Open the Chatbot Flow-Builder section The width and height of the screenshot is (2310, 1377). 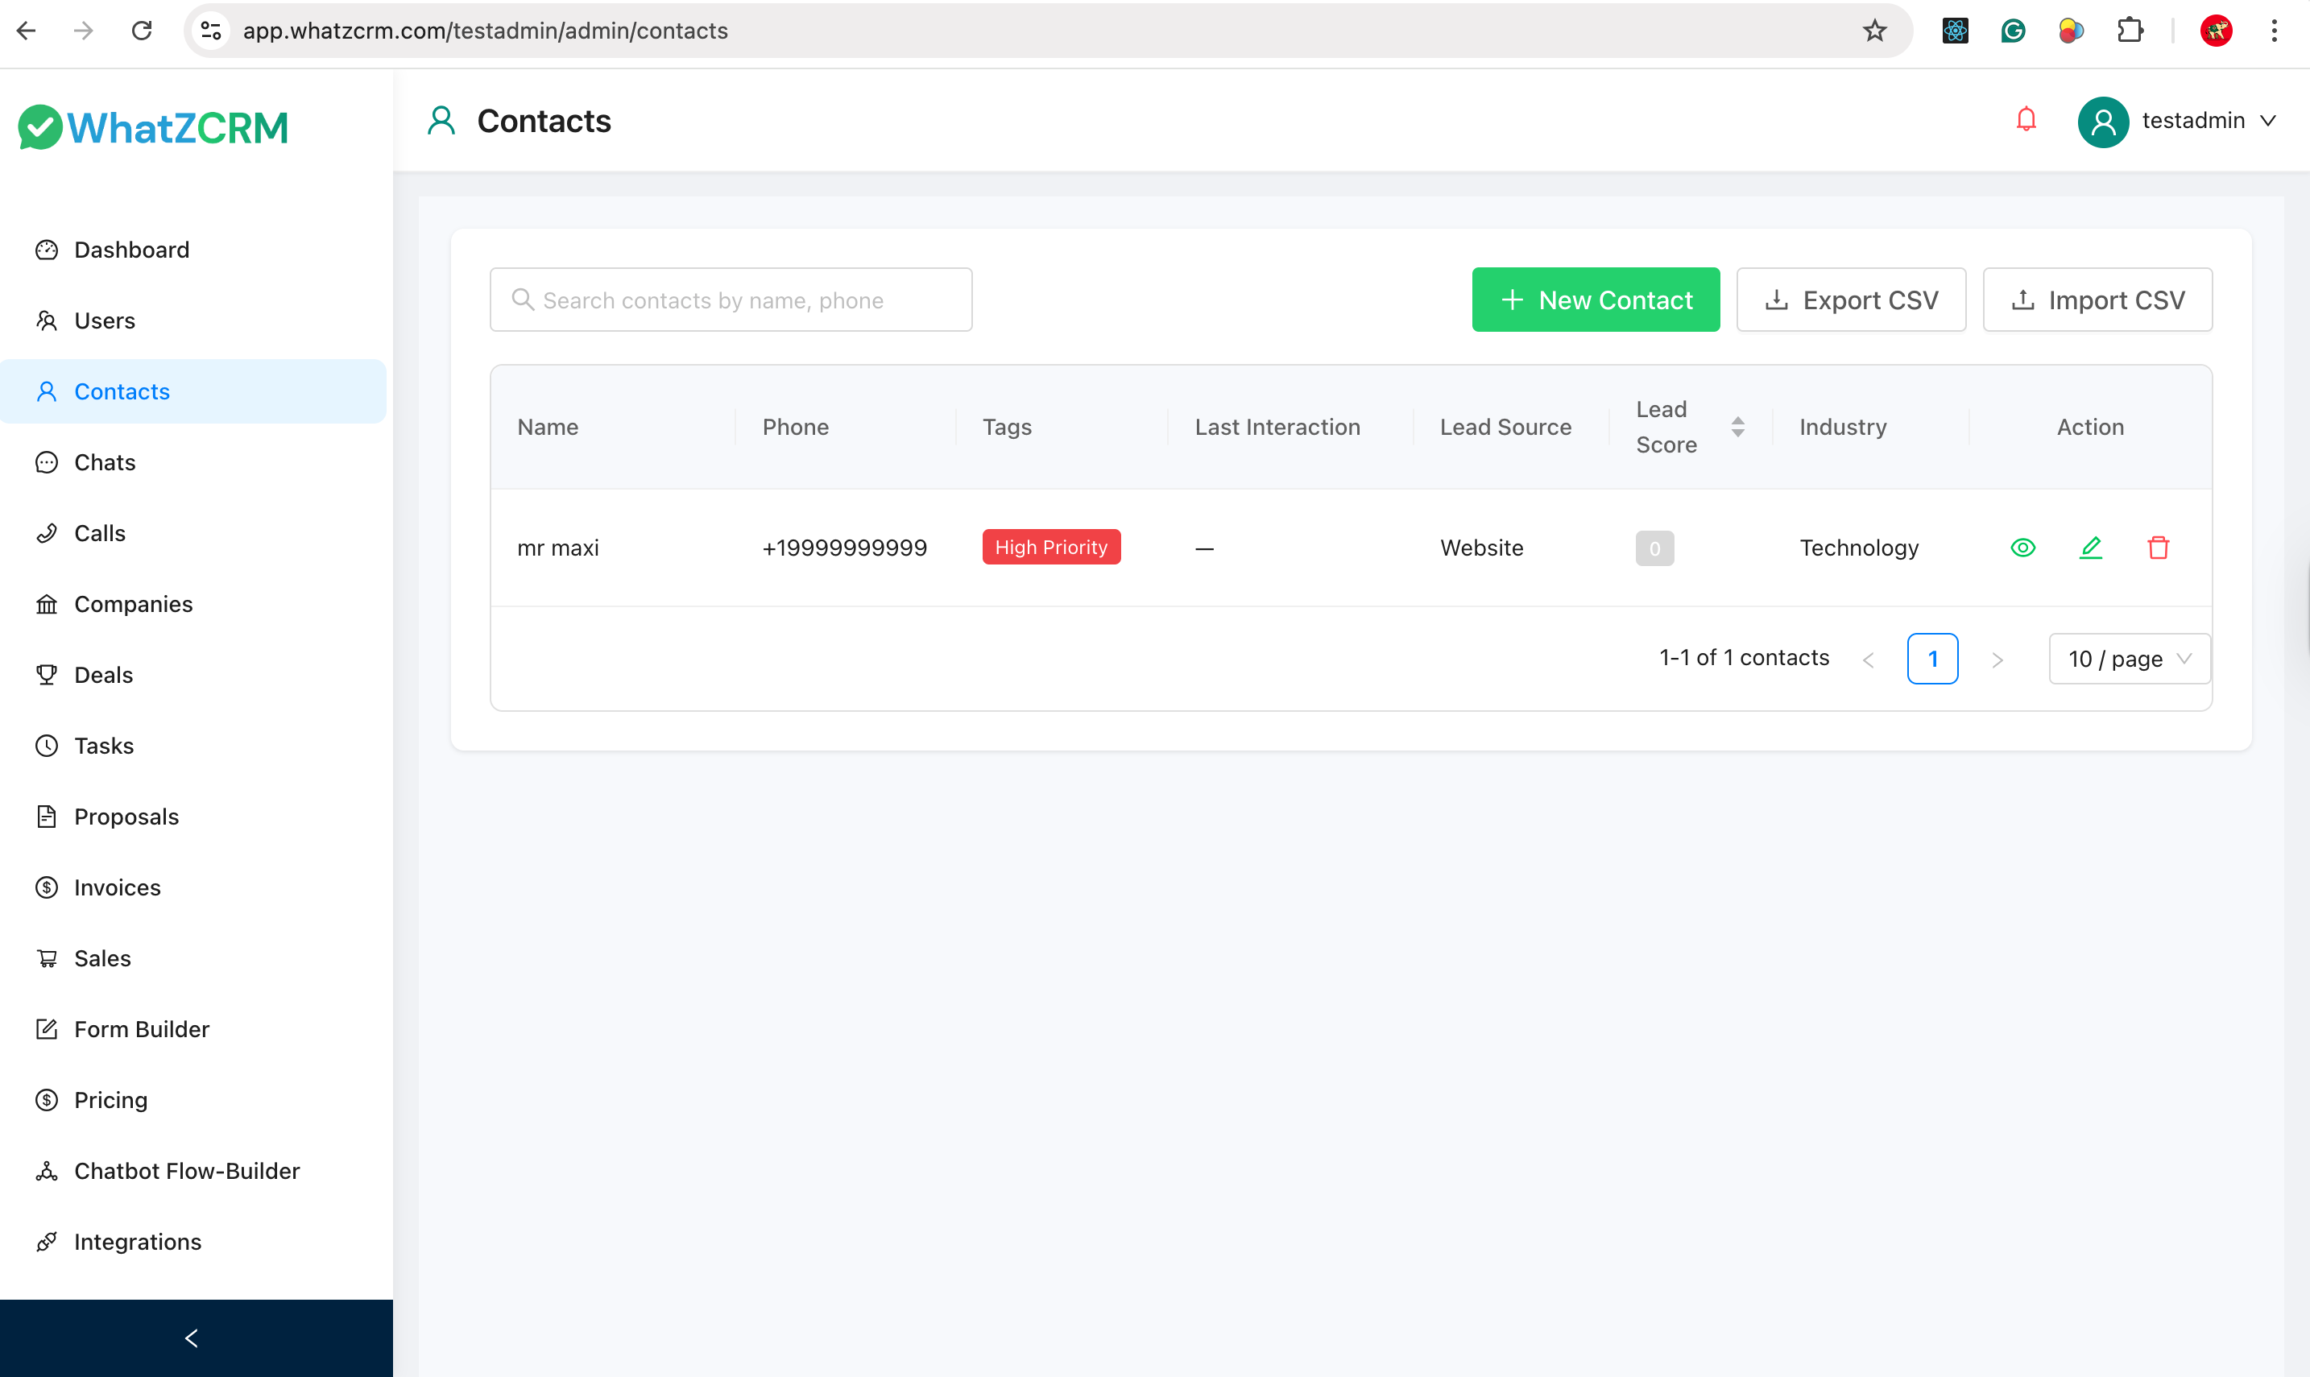pyautogui.click(x=187, y=1170)
